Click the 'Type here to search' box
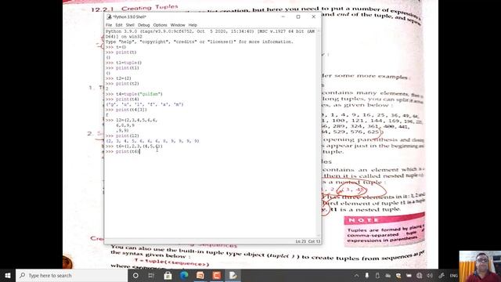Viewport: 501px width, 282px height. pos(71,275)
